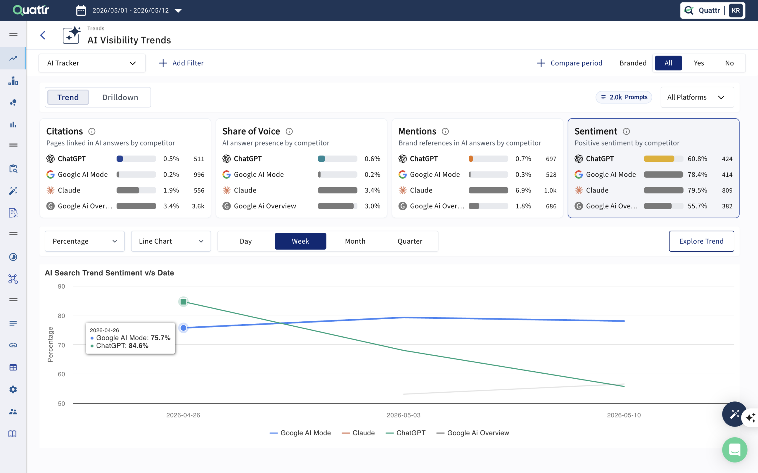
Task: Open the book documentation sidebar icon
Action: [x=12, y=434]
